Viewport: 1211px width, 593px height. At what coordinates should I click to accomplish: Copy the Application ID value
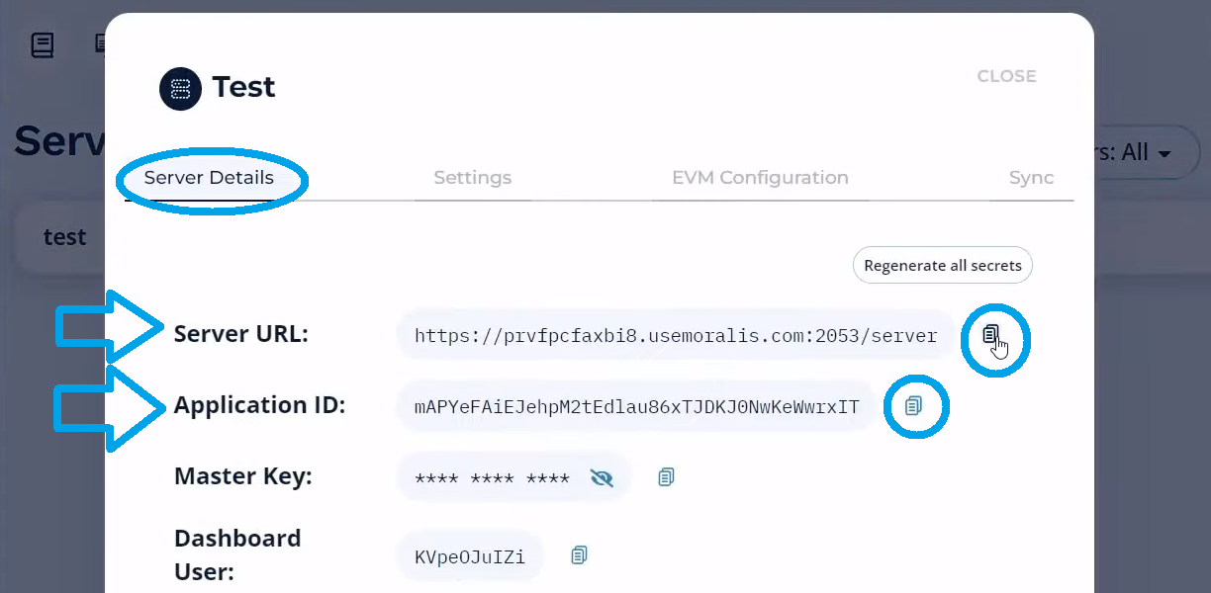click(913, 405)
